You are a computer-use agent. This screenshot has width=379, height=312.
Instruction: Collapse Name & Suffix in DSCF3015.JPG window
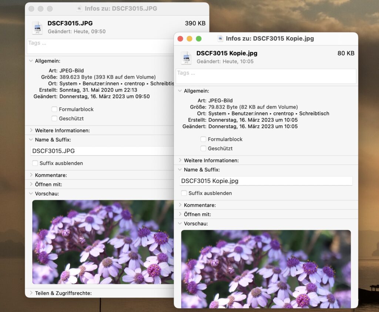(31, 140)
